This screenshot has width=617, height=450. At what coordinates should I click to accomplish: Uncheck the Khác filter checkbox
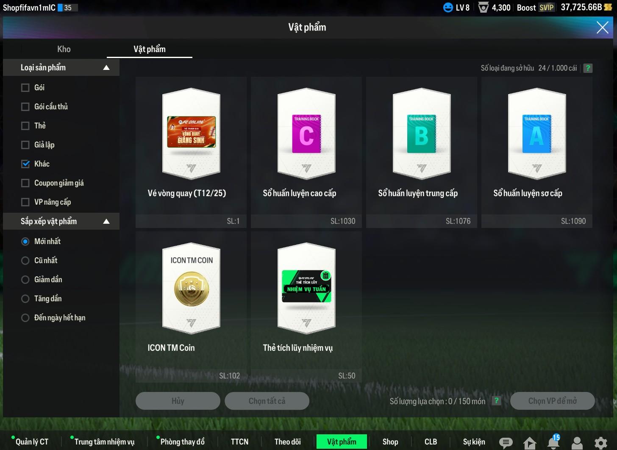tap(25, 164)
